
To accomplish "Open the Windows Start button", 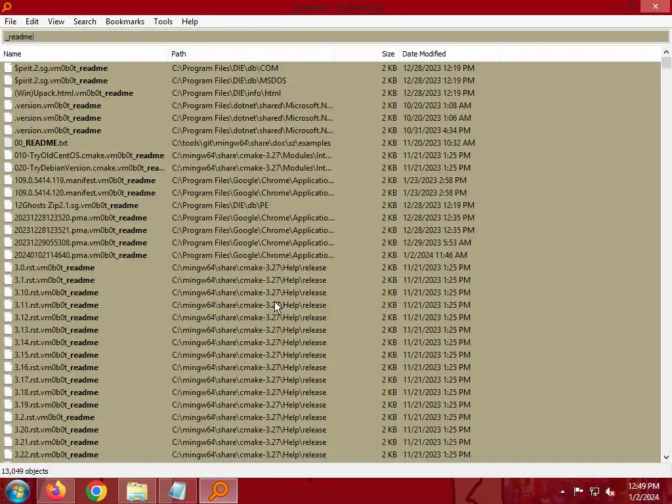I will coord(17,491).
